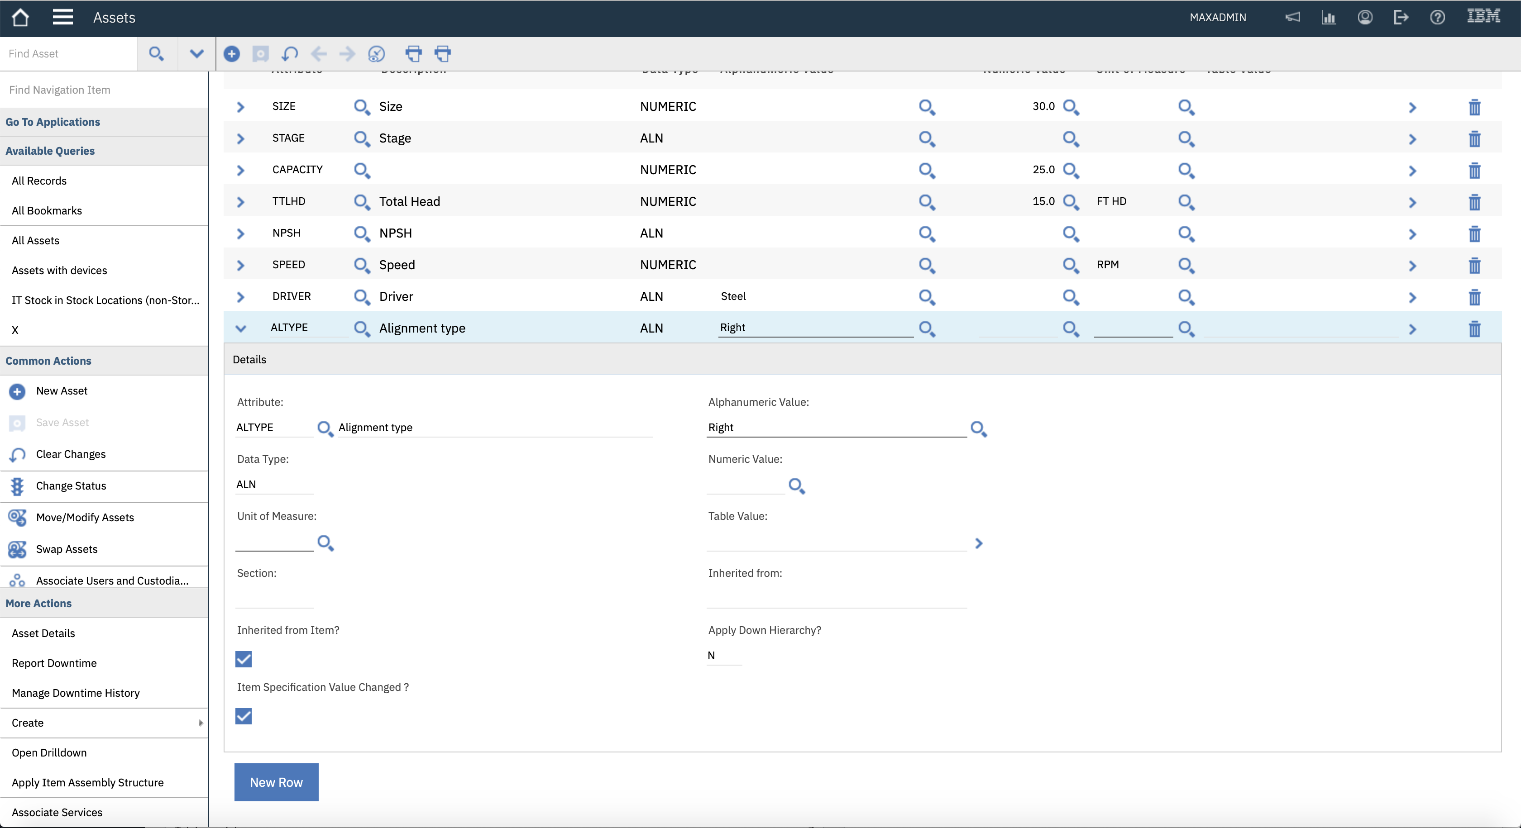Select the All Assets query
The height and width of the screenshot is (828, 1521).
[35, 240]
